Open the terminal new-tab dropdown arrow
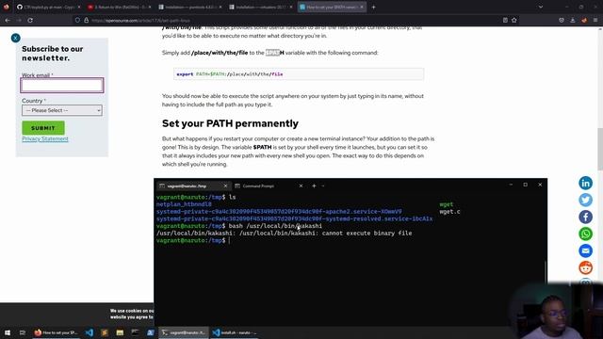 tap(323, 186)
